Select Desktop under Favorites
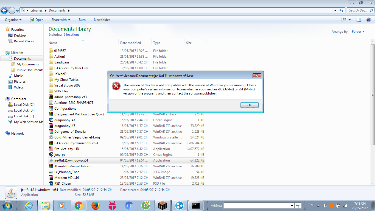 [x=20, y=35]
